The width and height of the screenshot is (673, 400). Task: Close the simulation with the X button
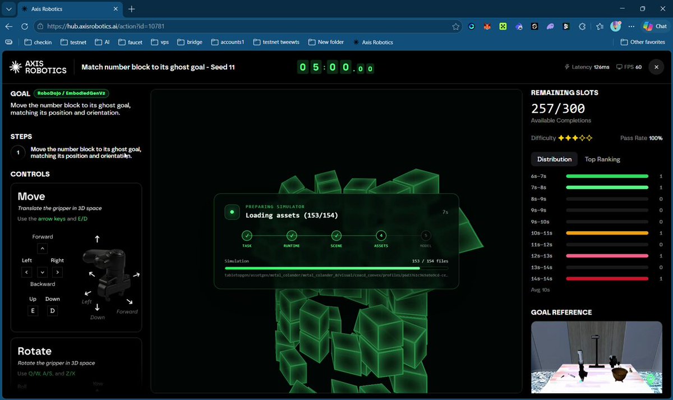pyautogui.click(x=656, y=67)
